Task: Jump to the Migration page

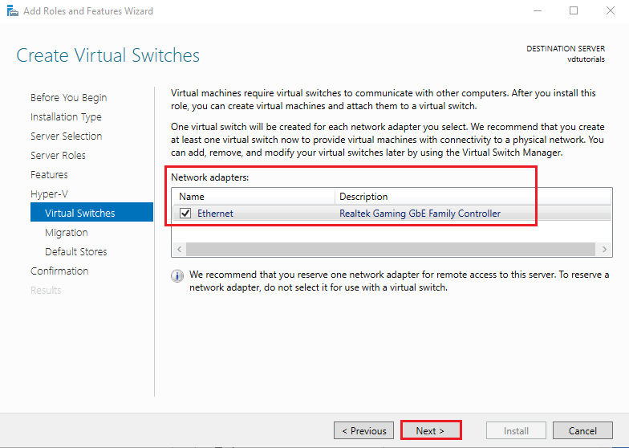Action: [67, 233]
